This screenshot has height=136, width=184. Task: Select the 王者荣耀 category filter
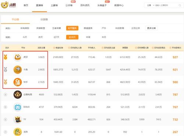56,28
